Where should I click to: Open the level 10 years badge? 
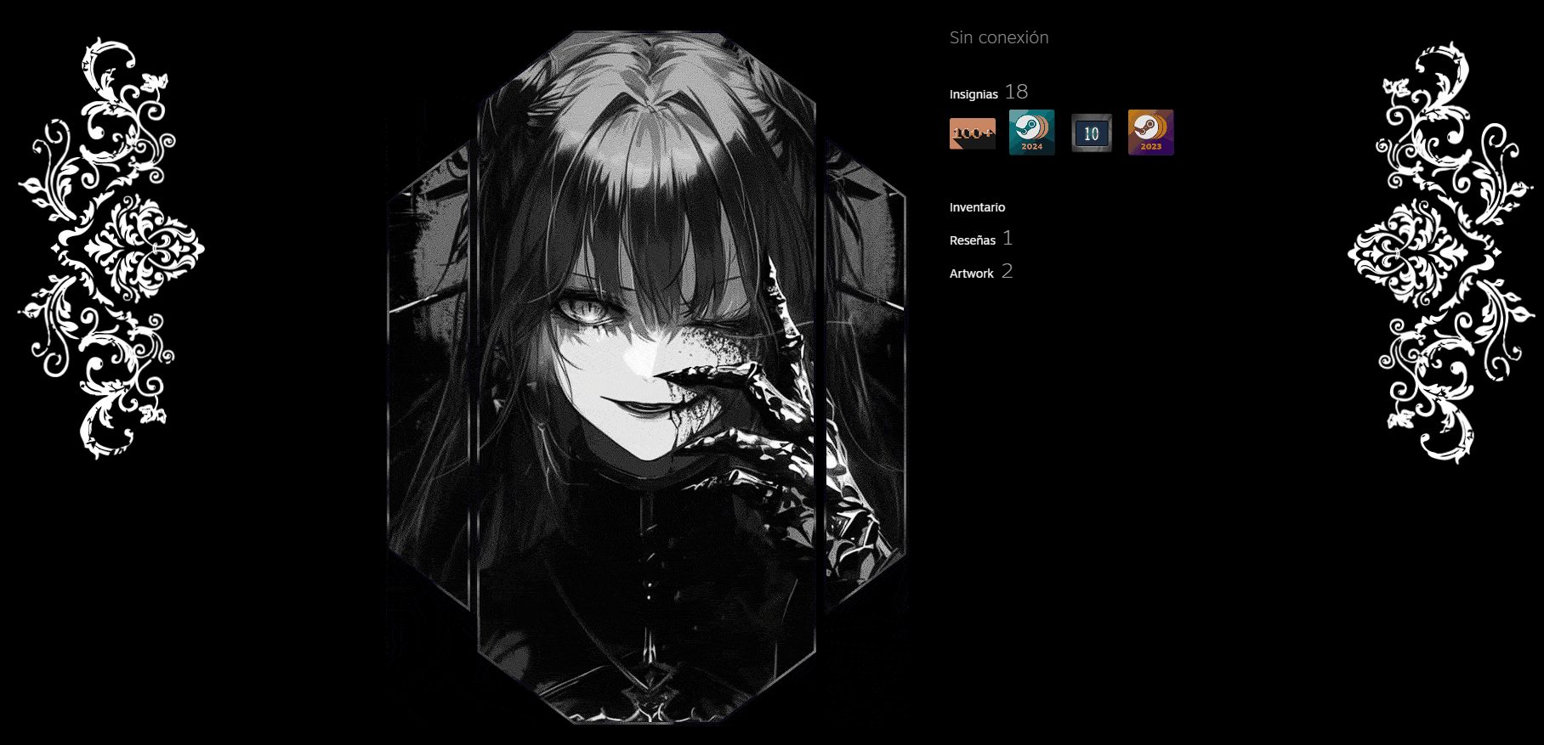pos(1091,133)
